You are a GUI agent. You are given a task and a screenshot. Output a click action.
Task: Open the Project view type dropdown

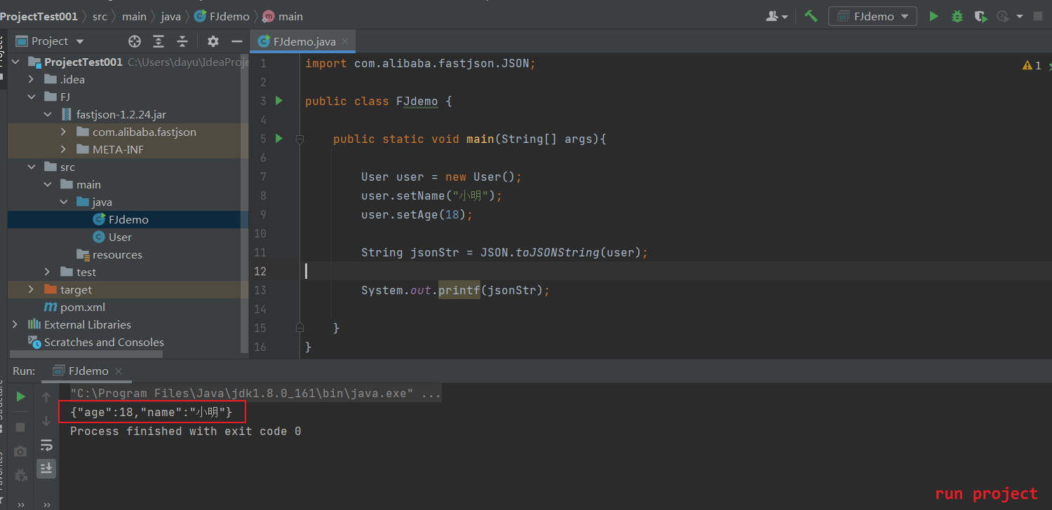point(50,41)
